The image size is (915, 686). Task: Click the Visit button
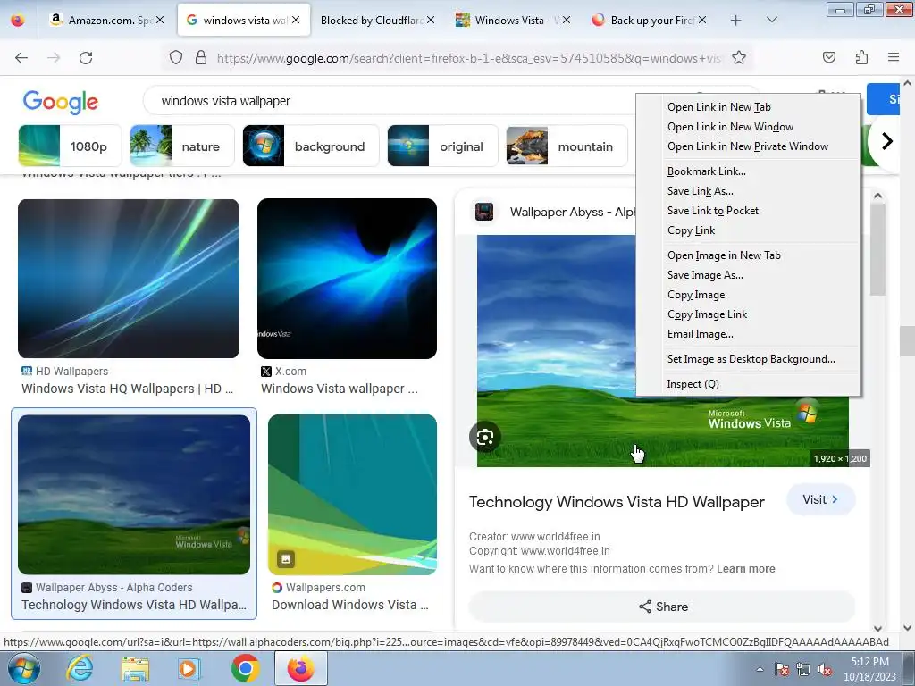click(820, 500)
